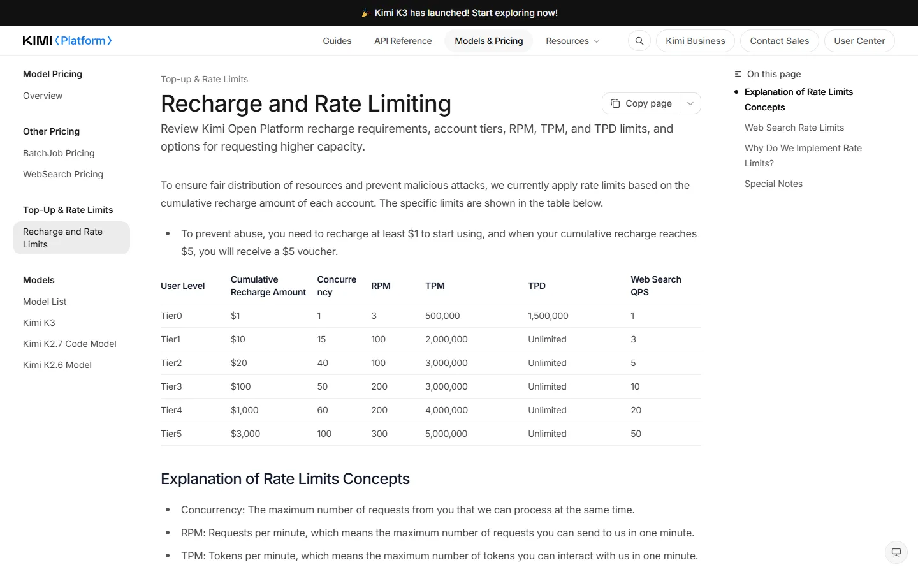Open Kimi K2.6 Model page

[x=57, y=365]
